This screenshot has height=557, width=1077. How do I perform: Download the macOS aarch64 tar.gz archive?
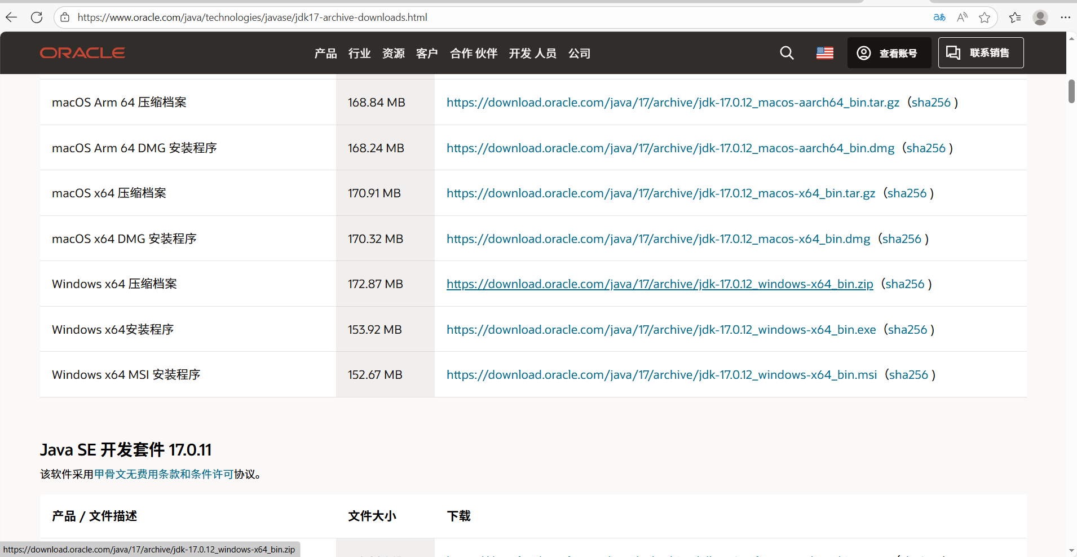[673, 103]
